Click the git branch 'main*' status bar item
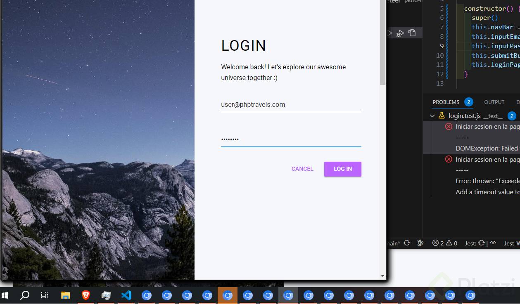 click(393, 243)
